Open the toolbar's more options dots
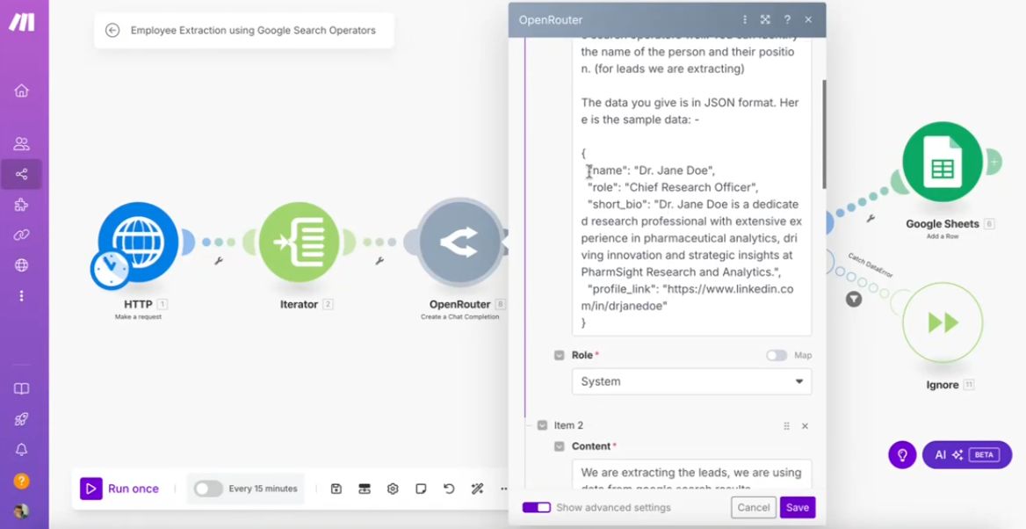Screen dimensions: 1026x529 coord(504,489)
